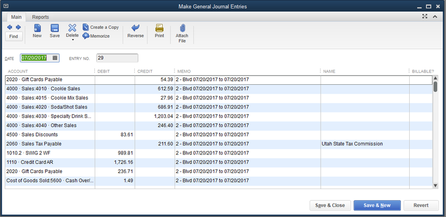The image size is (446, 217).
Task: Switch to the Main tab
Action: [16, 17]
